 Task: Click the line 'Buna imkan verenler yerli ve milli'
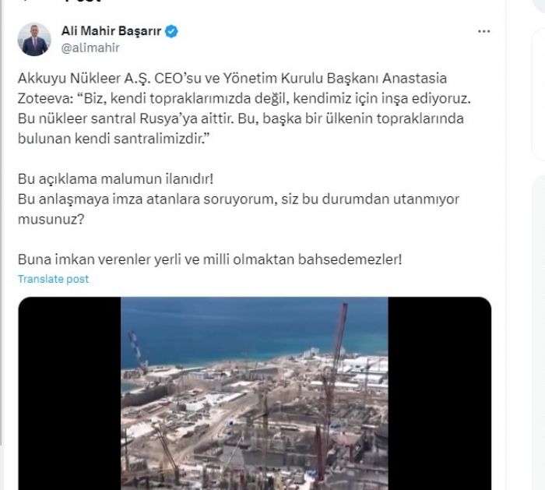tap(209, 259)
